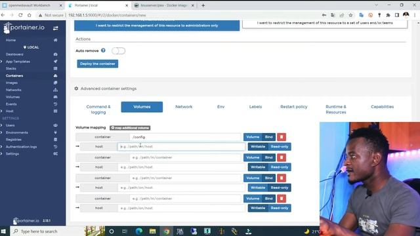Open Stacks link in sidebar
This screenshot has height=236, width=420.
(x=11, y=68)
